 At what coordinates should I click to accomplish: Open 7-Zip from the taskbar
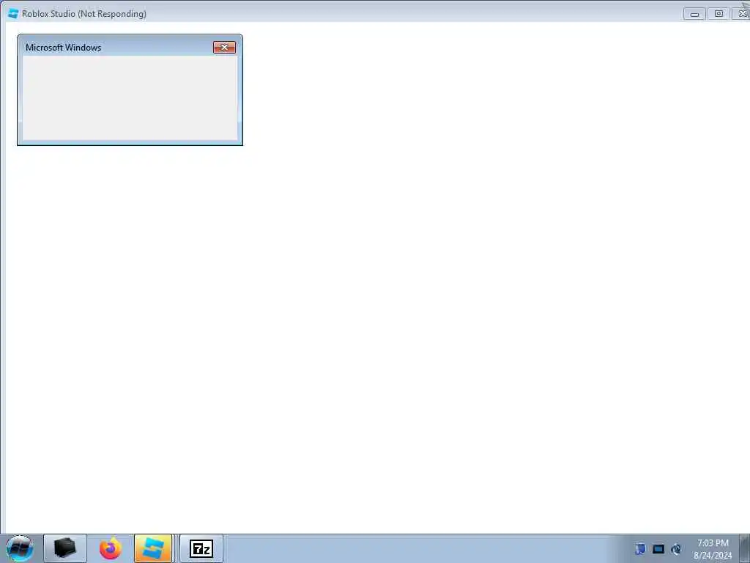click(201, 548)
